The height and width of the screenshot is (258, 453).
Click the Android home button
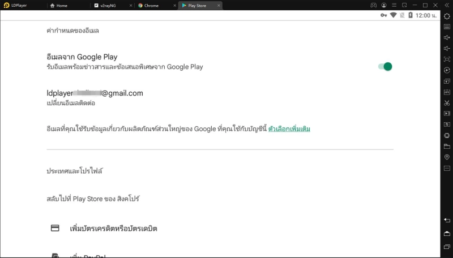pyautogui.click(x=447, y=234)
